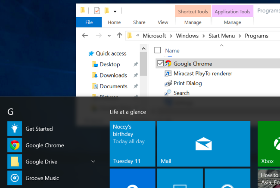The height and width of the screenshot is (188, 280).
Task: Open the Mail live tile
Action: coord(204,144)
